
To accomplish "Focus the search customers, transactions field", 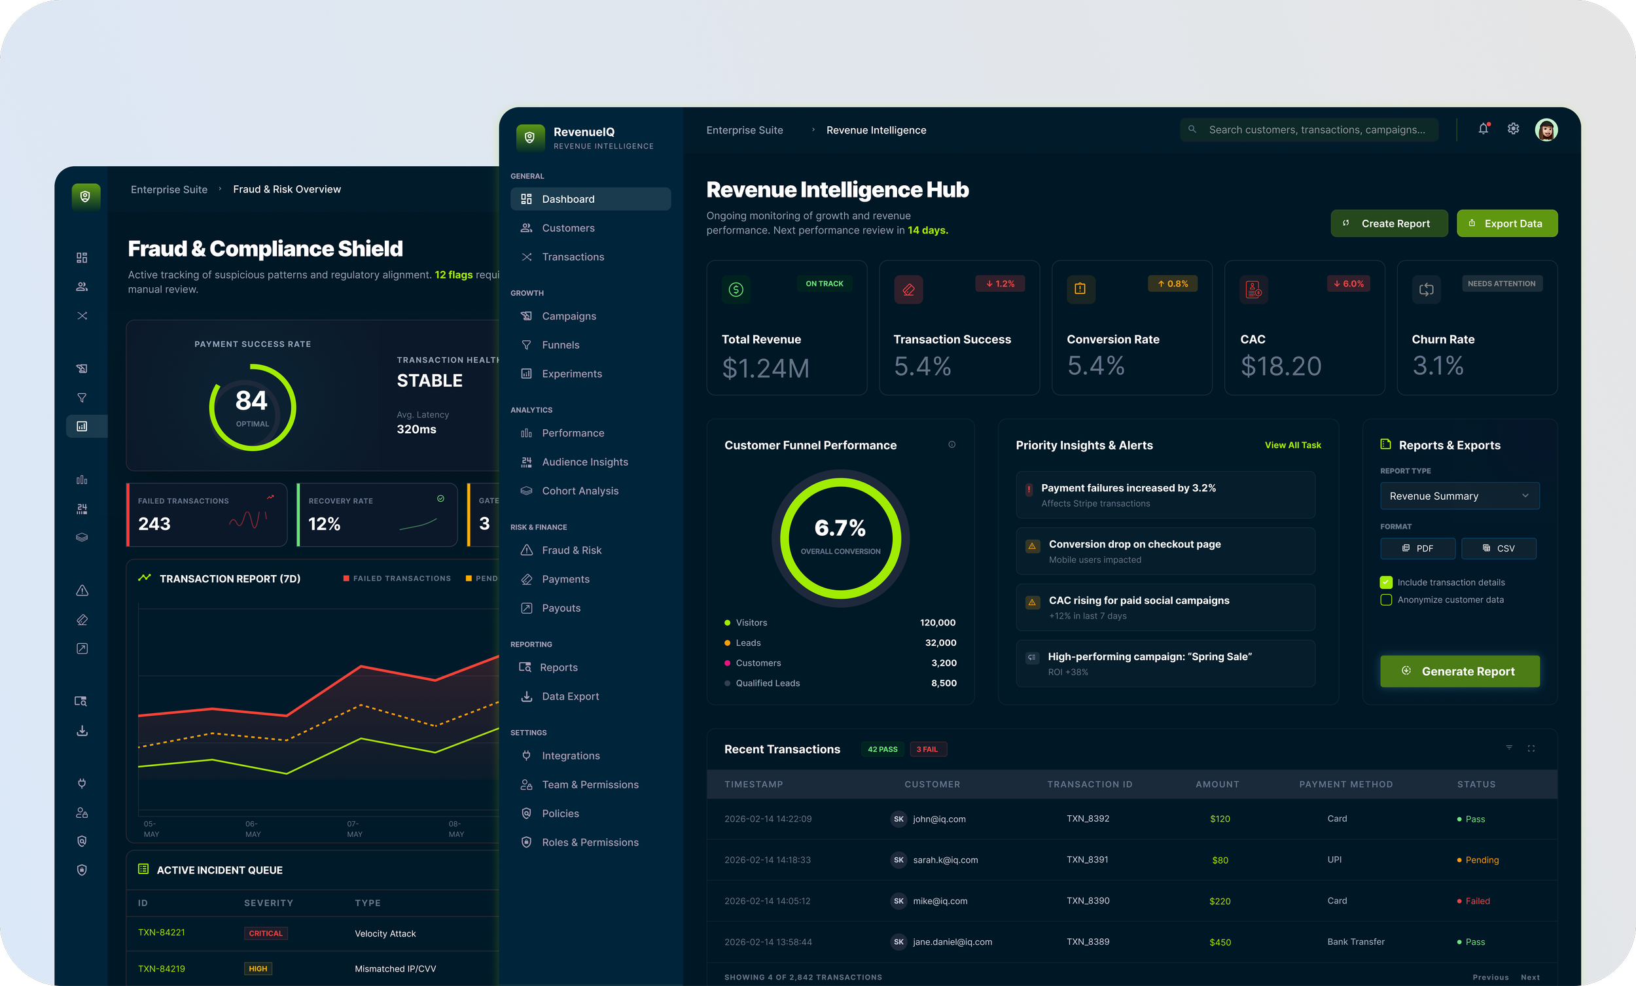I will coord(1309,130).
